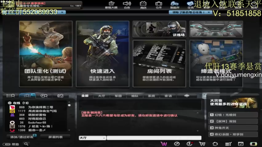Click the compass icon in bottom bar
Viewport: 262px width, 147px height.
pyautogui.click(x=177, y=144)
